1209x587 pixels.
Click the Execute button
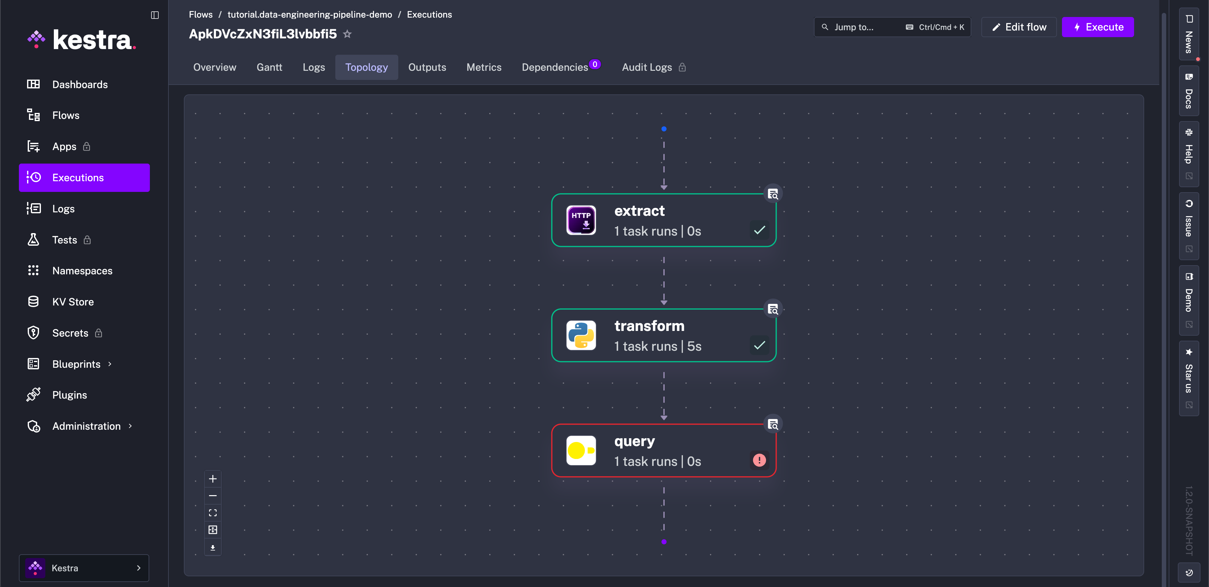pyautogui.click(x=1098, y=27)
